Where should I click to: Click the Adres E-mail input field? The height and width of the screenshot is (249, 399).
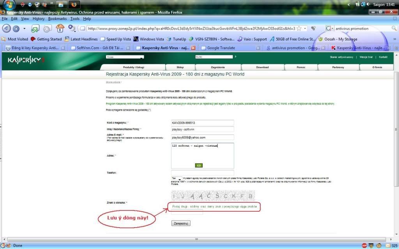click(202, 137)
